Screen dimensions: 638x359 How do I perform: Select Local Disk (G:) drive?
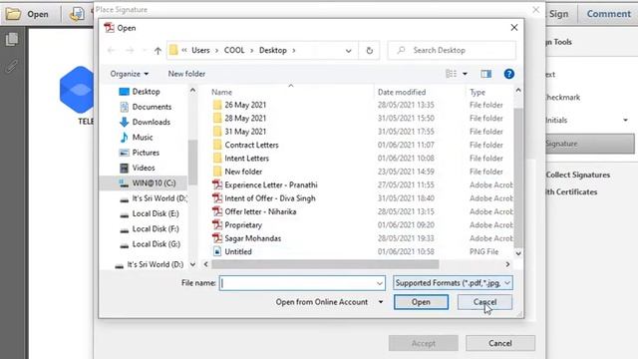(x=156, y=244)
